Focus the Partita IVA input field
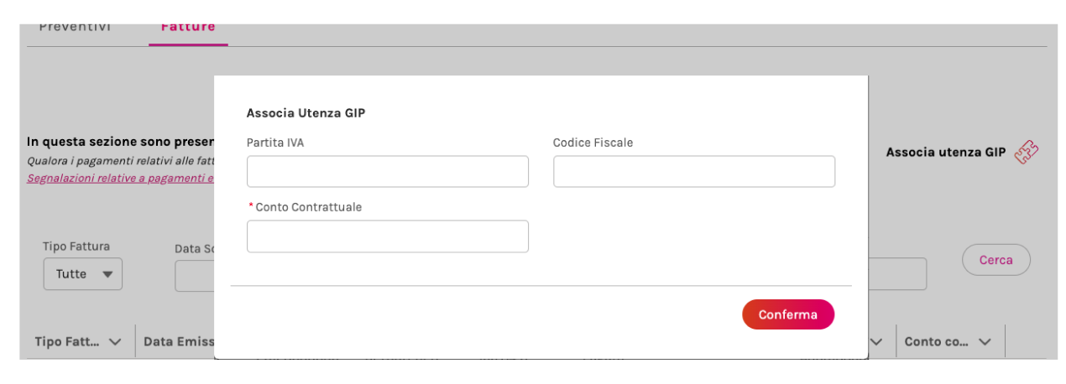Viewport: 1066px width, 384px height. [x=388, y=171]
